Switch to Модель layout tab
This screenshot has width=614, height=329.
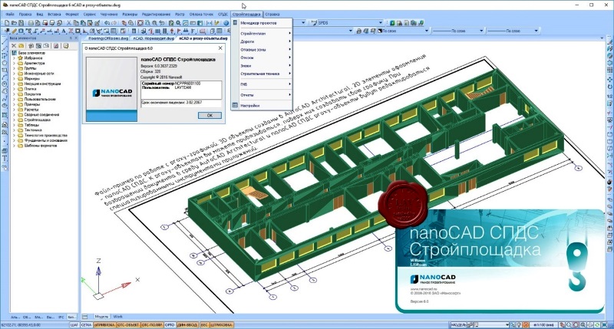tap(101, 317)
